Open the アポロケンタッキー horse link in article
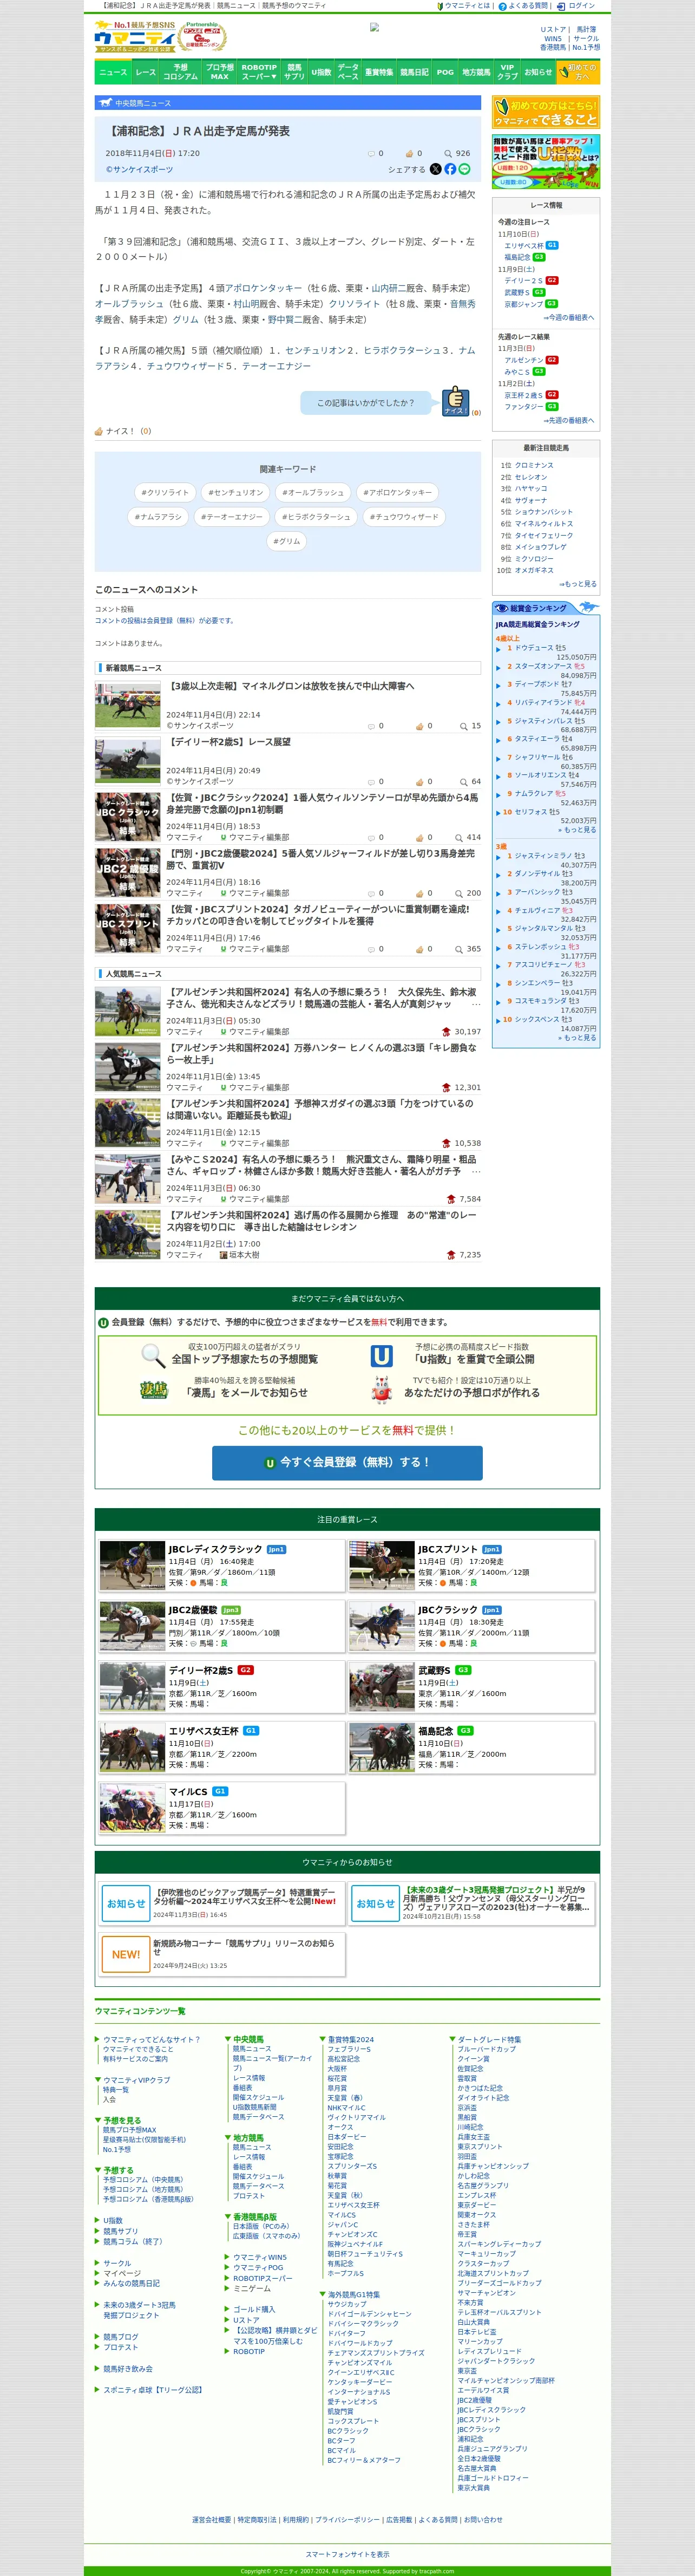 click(x=263, y=288)
